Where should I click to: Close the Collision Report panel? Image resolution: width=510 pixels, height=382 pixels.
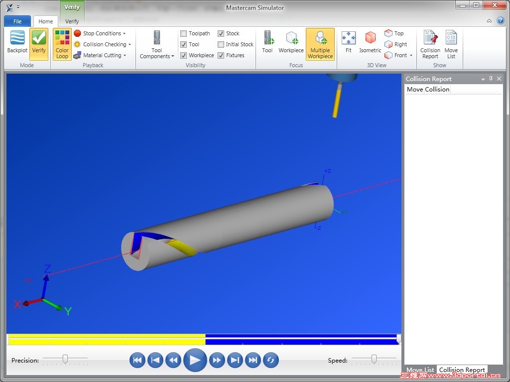click(499, 79)
